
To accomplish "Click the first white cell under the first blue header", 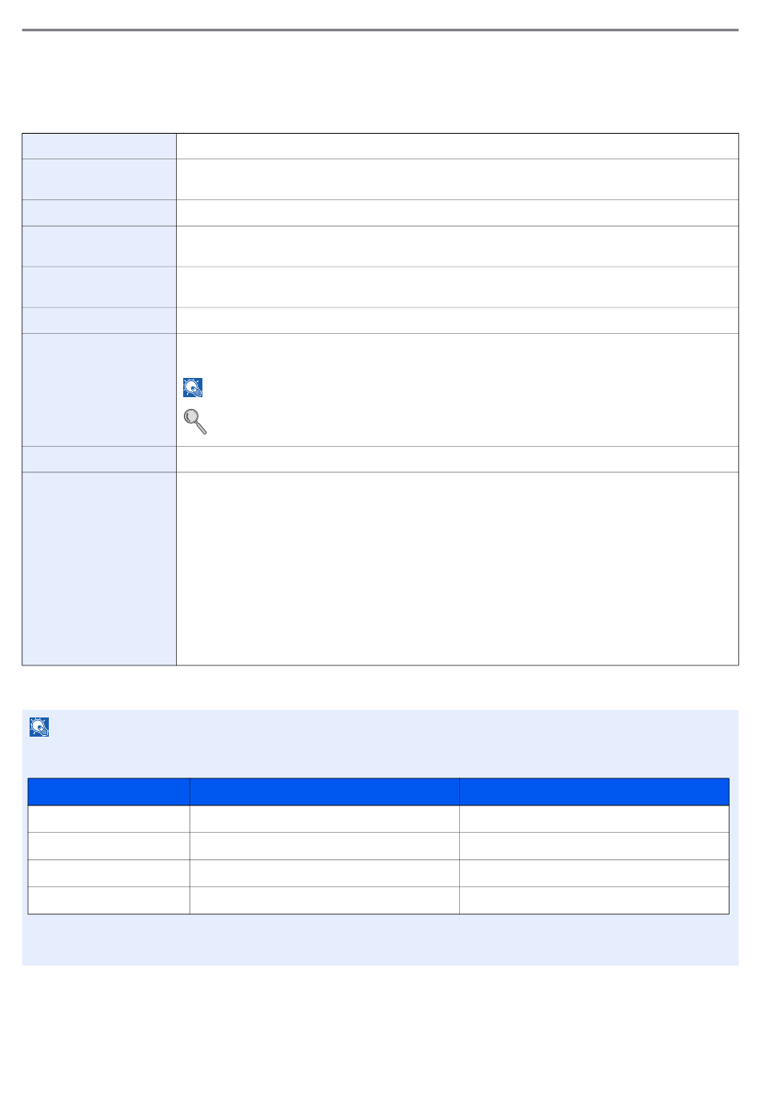I will 109,818.
